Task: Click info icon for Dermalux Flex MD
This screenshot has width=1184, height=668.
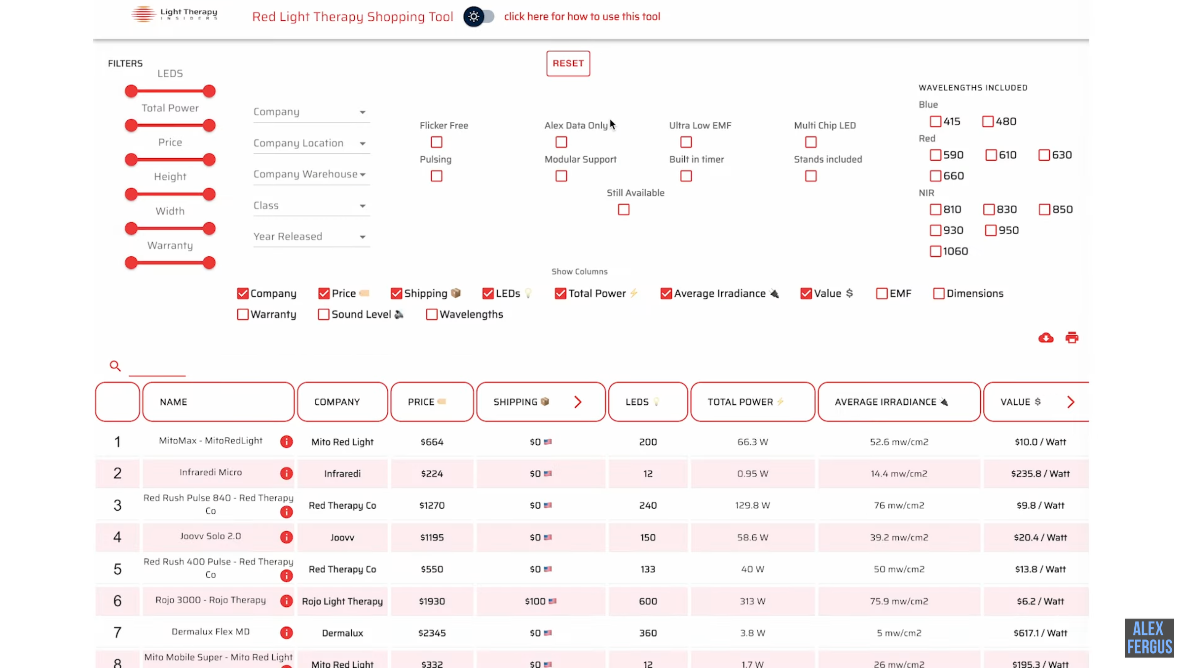Action: pyautogui.click(x=286, y=633)
